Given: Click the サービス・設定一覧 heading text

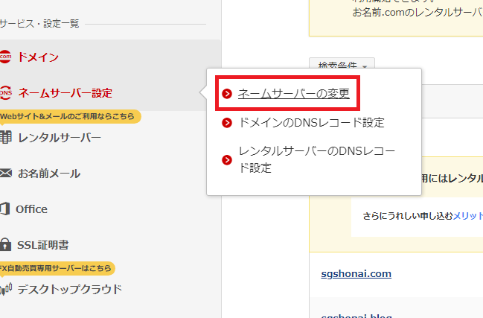Looking at the screenshot, I should pos(39,24).
